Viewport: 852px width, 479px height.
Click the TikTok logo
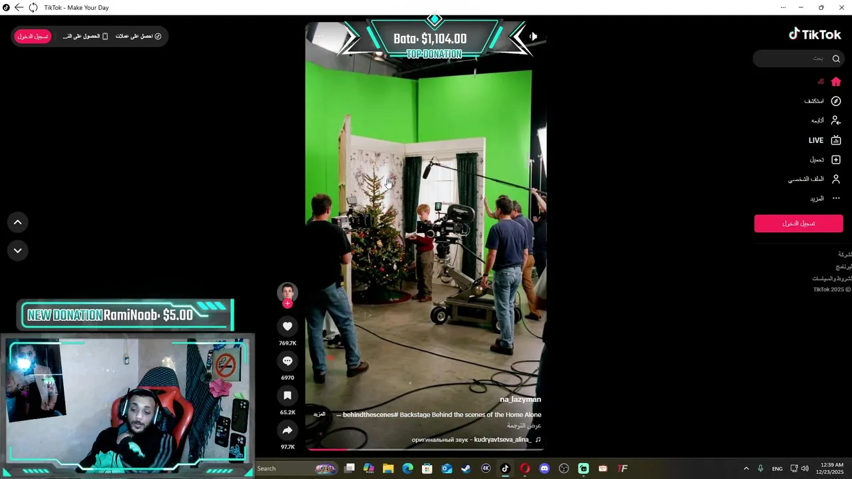[x=815, y=35]
